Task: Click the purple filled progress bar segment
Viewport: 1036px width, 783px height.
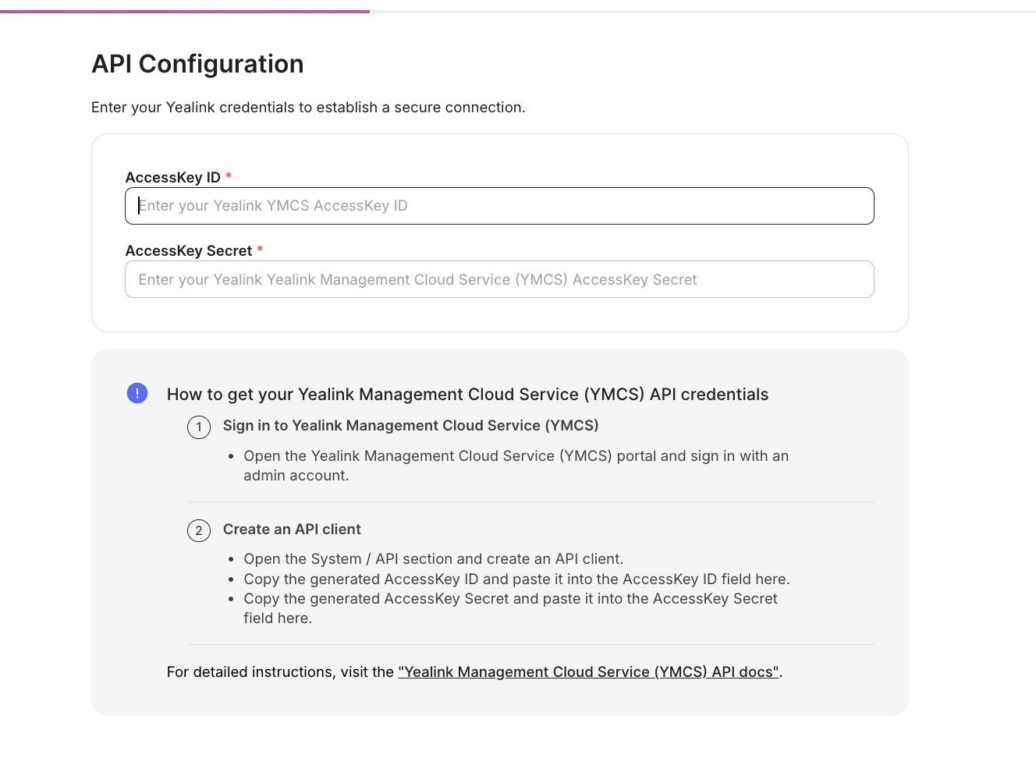Action: (x=185, y=12)
